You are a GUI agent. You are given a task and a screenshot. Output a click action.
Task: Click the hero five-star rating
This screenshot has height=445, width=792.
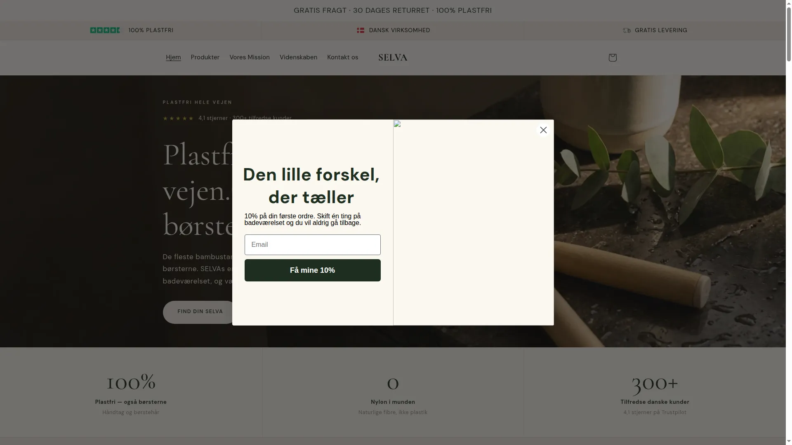[x=178, y=118]
